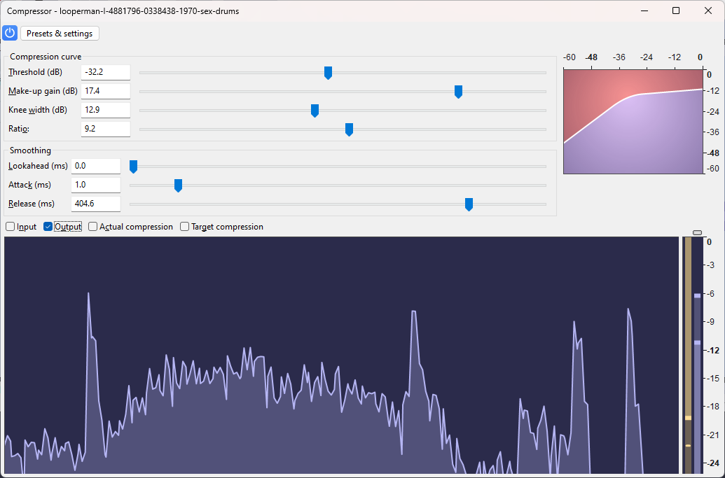The height and width of the screenshot is (478, 725).
Task: Enable the Target compression checkbox
Action: point(184,226)
